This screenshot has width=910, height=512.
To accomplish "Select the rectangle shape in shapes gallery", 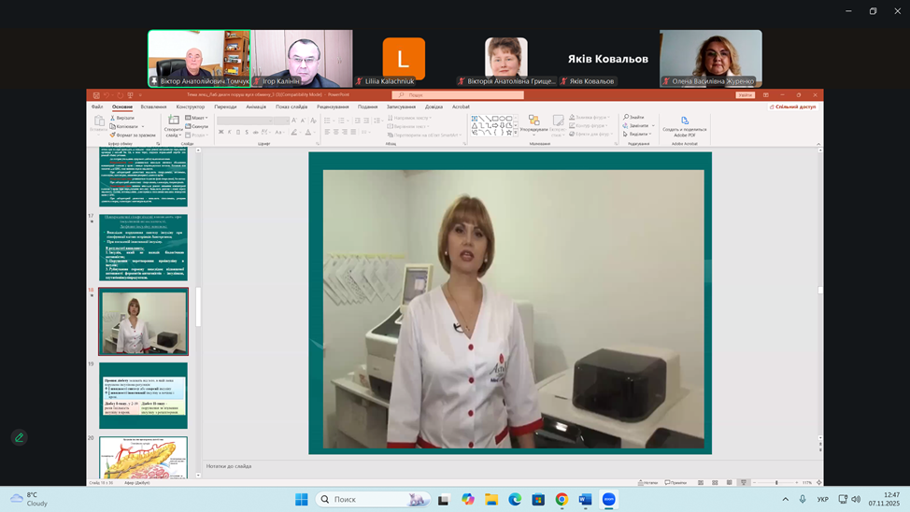I will click(x=495, y=119).
